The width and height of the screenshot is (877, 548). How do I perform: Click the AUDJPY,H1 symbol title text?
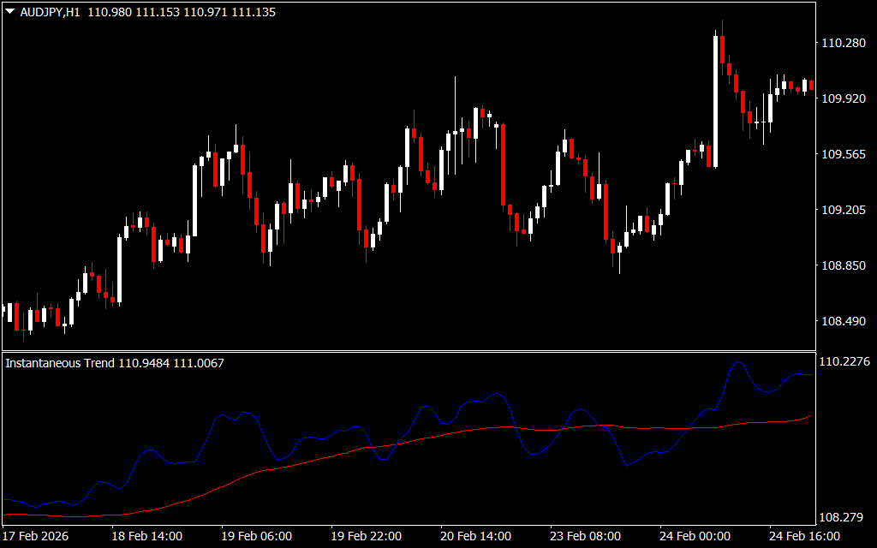pos(50,13)
